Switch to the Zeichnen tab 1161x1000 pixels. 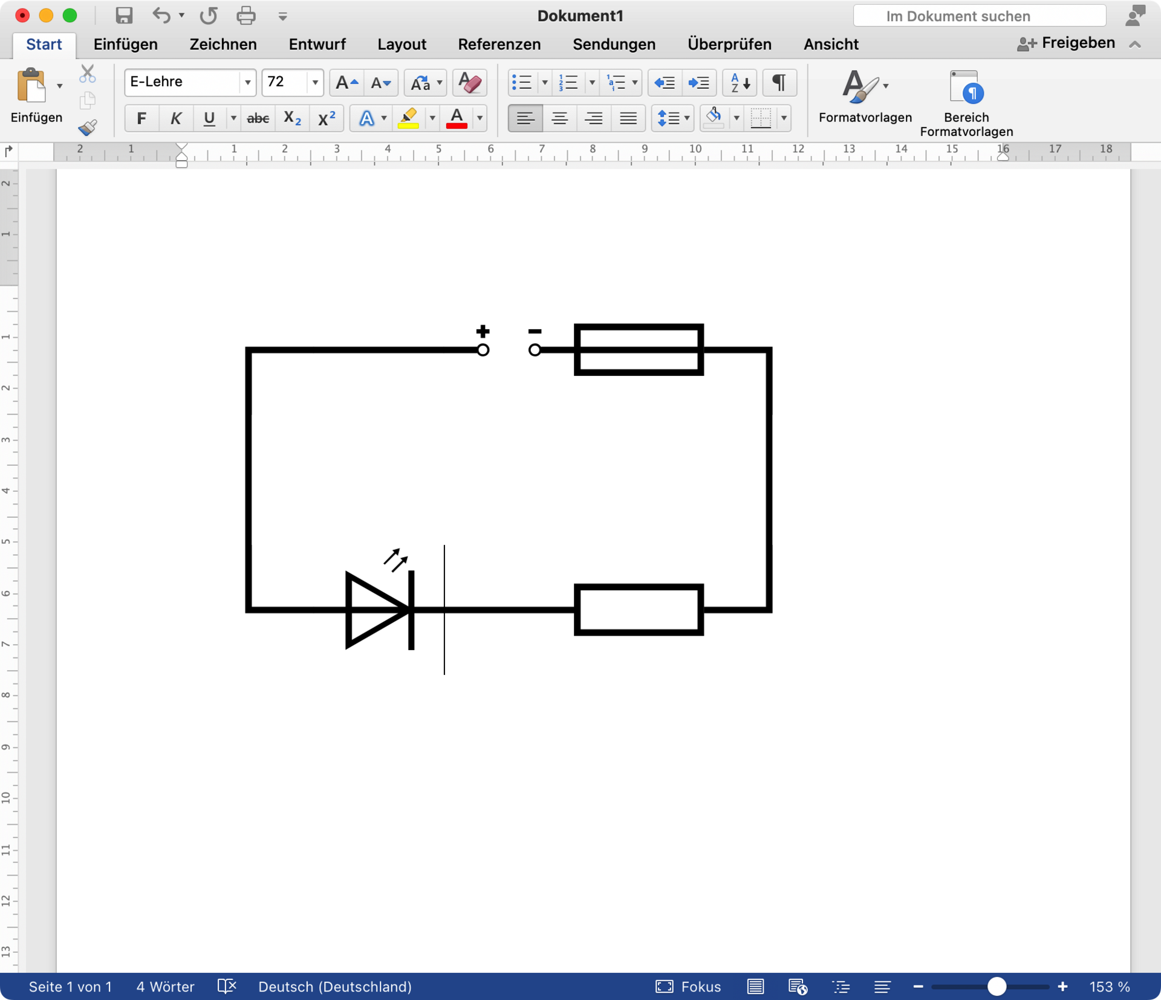click(223, 44)
